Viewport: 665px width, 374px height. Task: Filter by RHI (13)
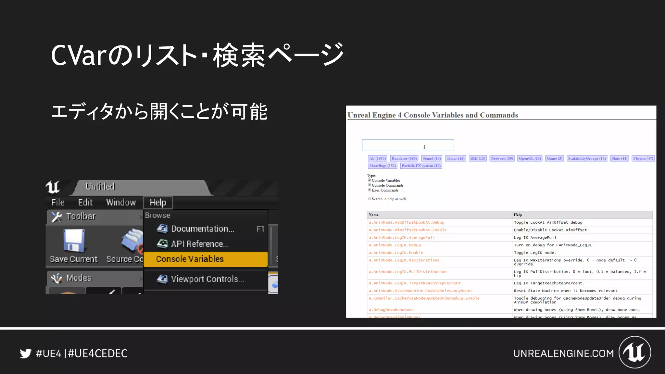point(478,158)
